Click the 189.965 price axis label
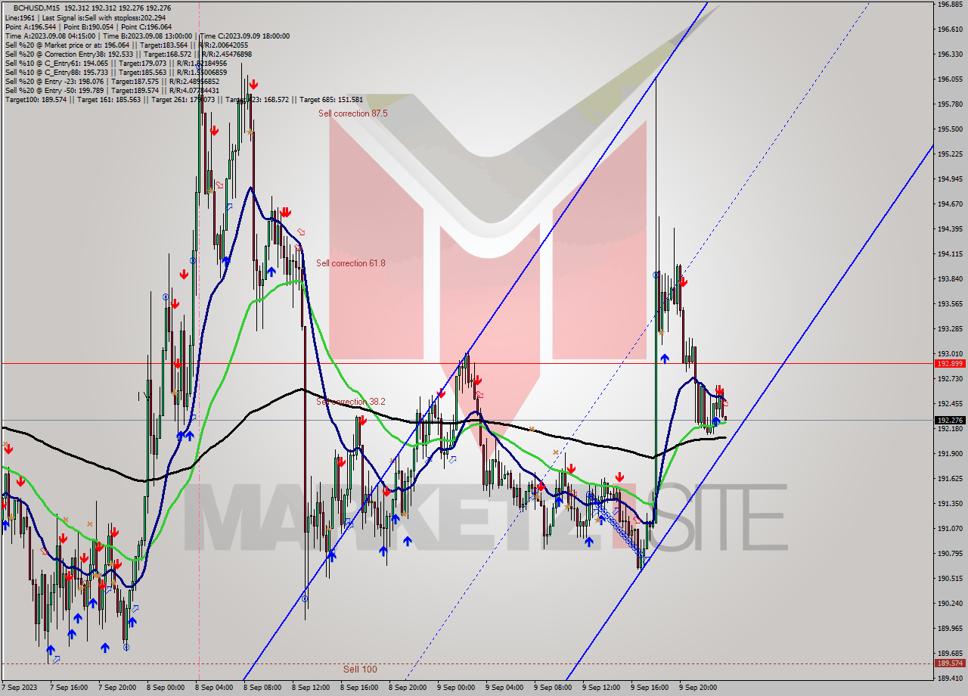Screen dimensions: 968x696 click(949, 629)
